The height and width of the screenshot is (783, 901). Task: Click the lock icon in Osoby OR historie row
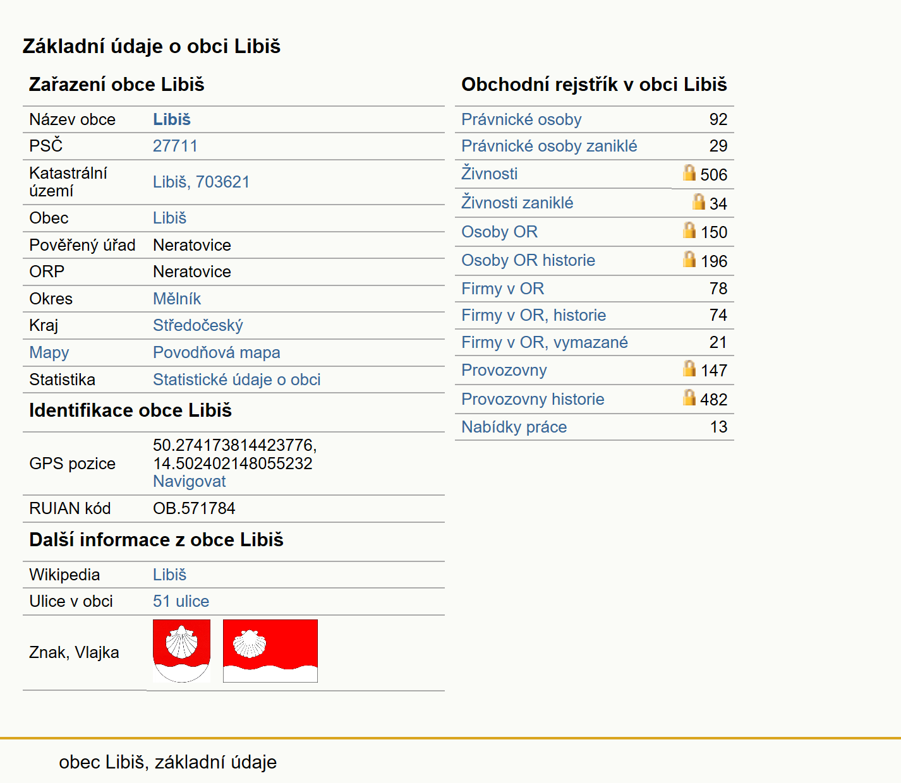(689, 259)
